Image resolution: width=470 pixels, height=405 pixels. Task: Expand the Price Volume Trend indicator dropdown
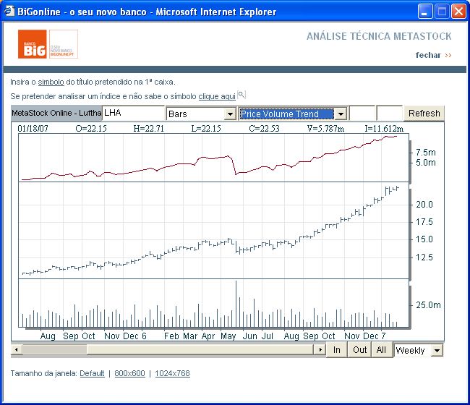[x=341, y=114]
